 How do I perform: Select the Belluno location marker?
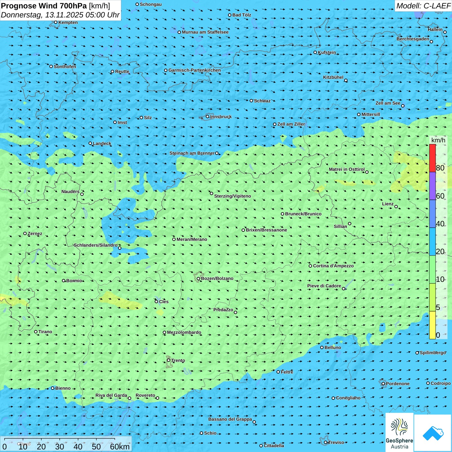click(x=322, y=347)
